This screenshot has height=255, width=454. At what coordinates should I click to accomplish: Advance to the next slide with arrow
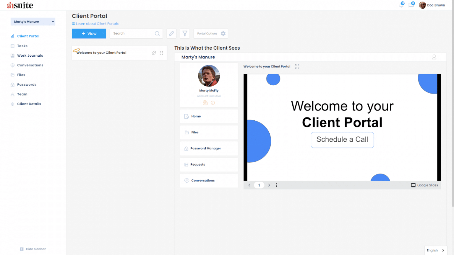coord(269,185)
